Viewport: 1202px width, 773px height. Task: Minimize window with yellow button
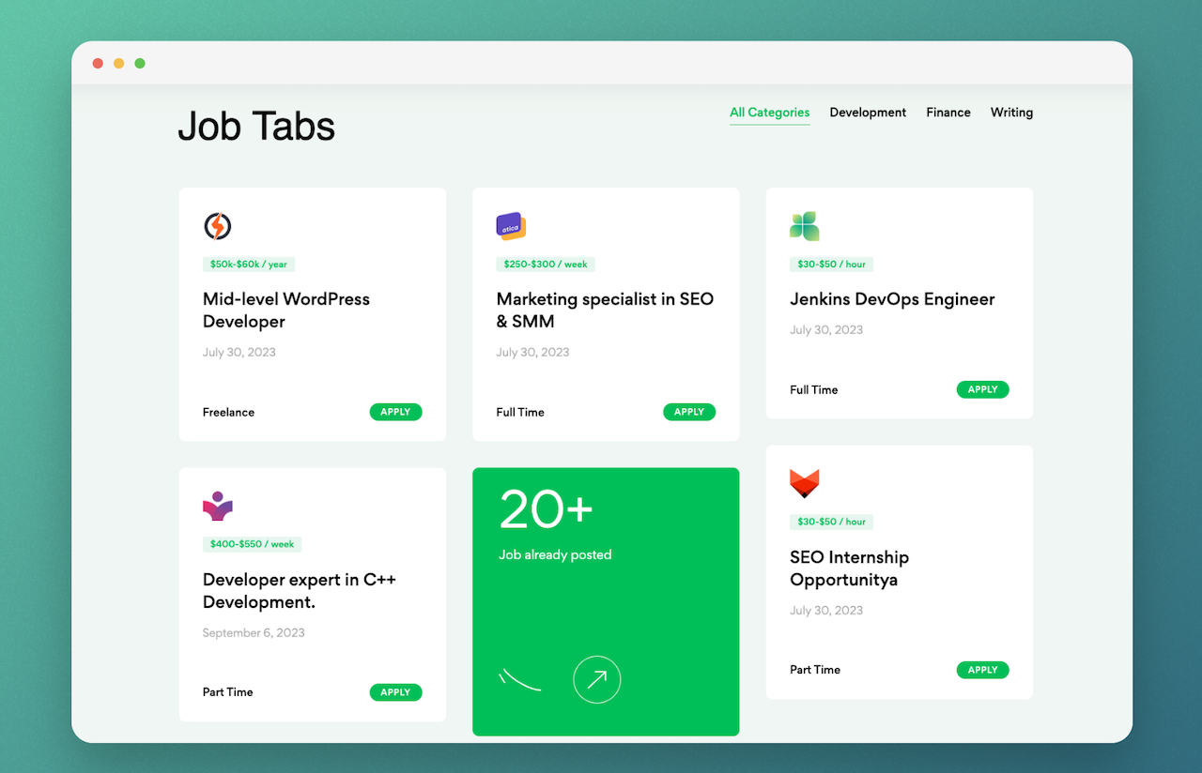point(118,64)
